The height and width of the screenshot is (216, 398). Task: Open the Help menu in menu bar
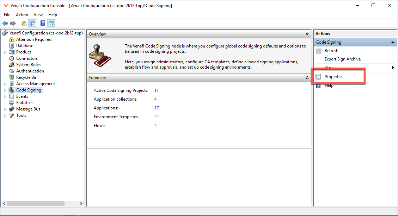pos(53,15)
